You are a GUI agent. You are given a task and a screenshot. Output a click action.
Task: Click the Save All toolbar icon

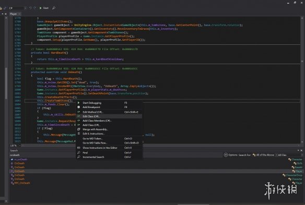click(5, 8)
